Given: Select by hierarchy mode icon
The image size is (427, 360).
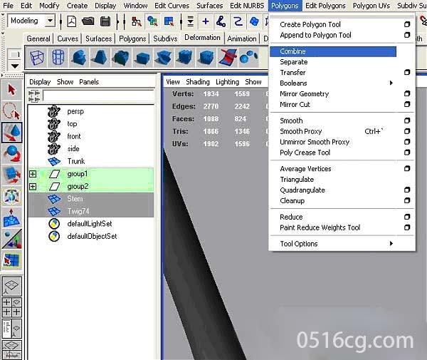Looking at the screenshot, I should pos(136,21).
